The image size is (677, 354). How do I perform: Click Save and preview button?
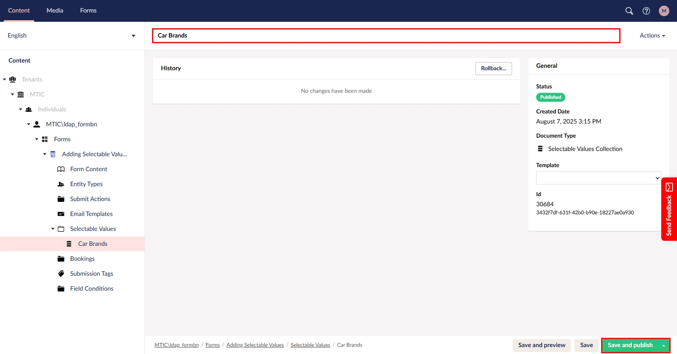541,345
